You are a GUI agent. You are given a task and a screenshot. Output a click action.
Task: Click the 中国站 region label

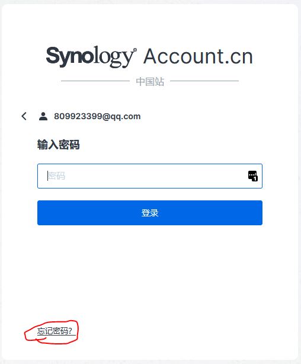tap(150, 81)
